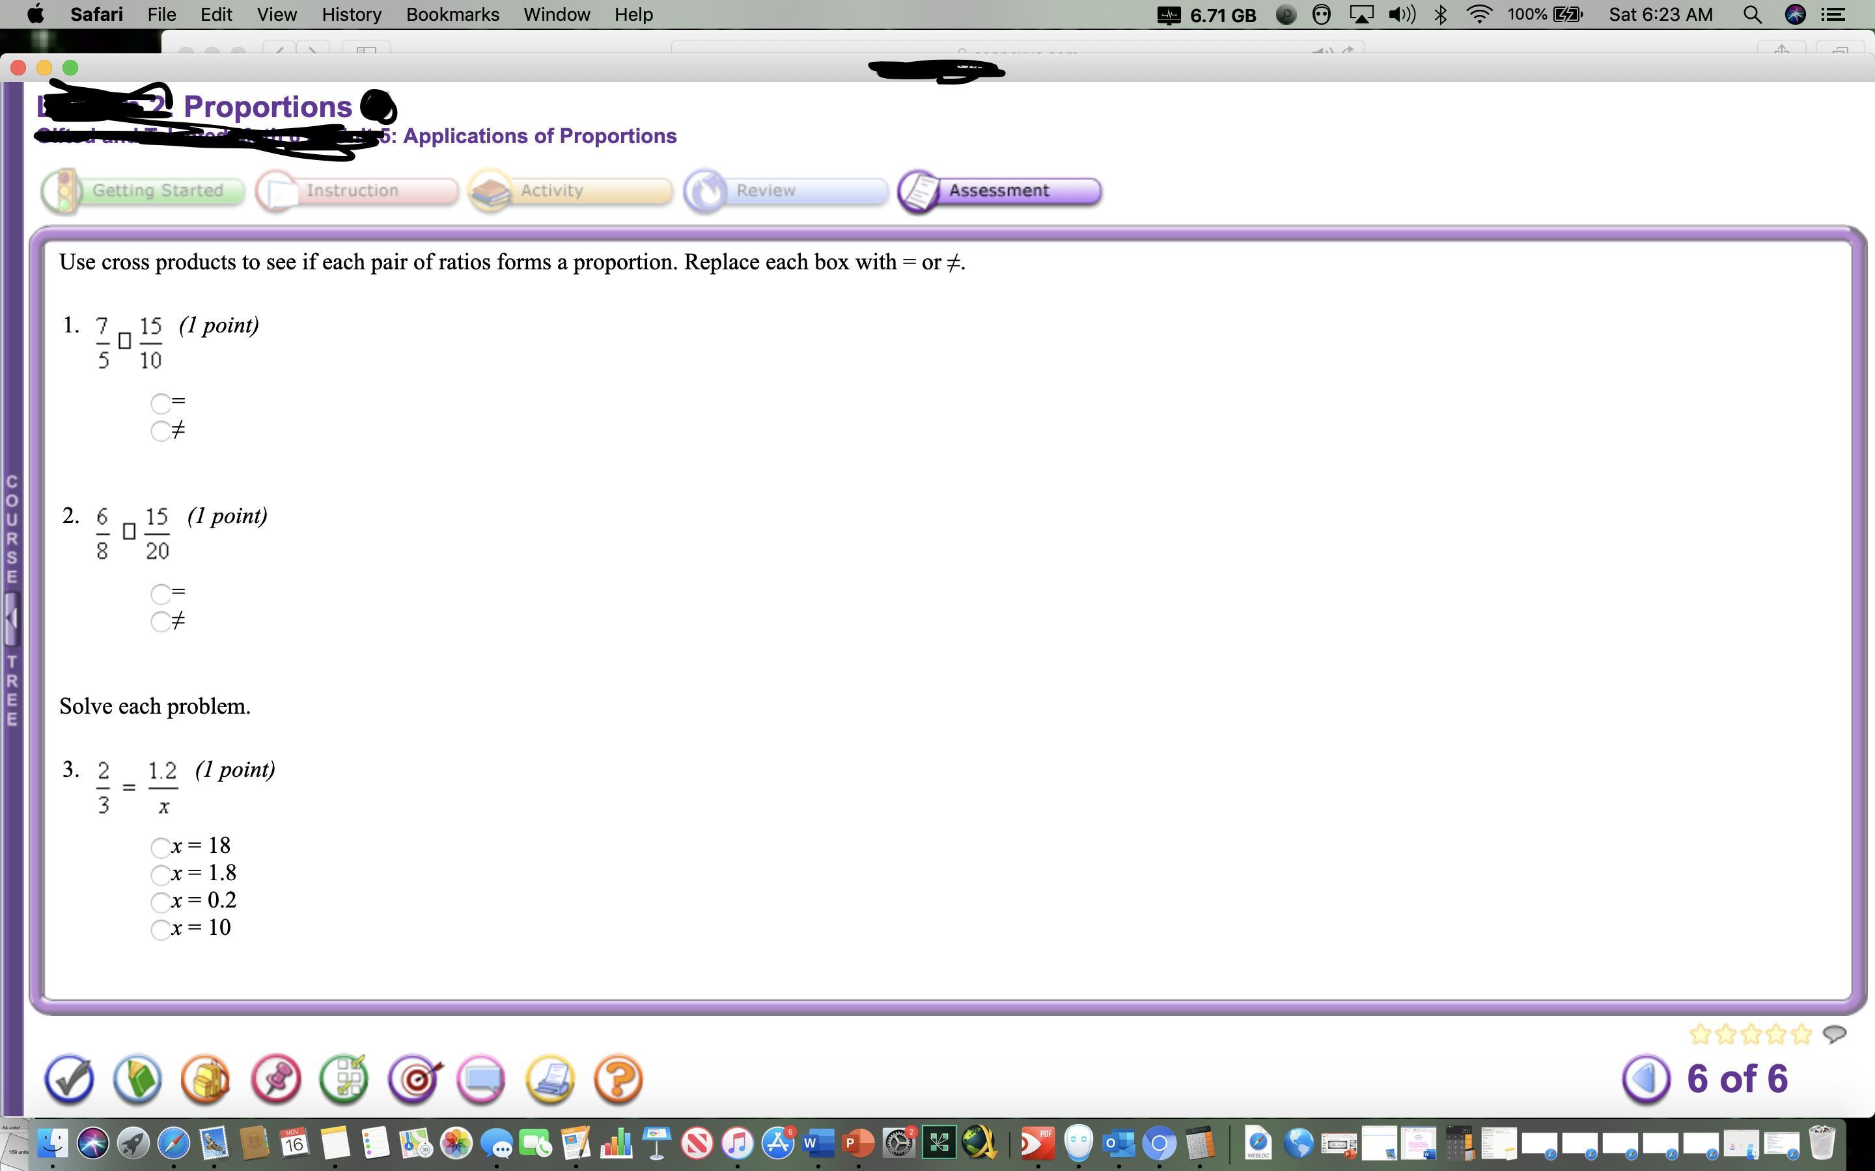This screenshot has width=1875, height=1171.
Task: Click the pink pushpin icon
Action: click(276, 1078)
